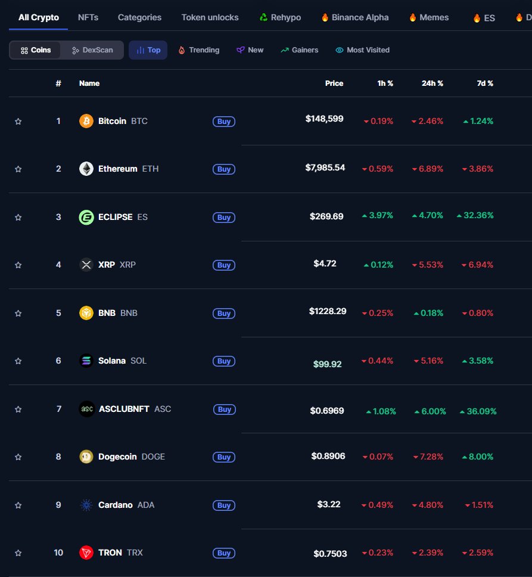Click the Solana logo icon
The image size is (532, 577).
point(86,361)
